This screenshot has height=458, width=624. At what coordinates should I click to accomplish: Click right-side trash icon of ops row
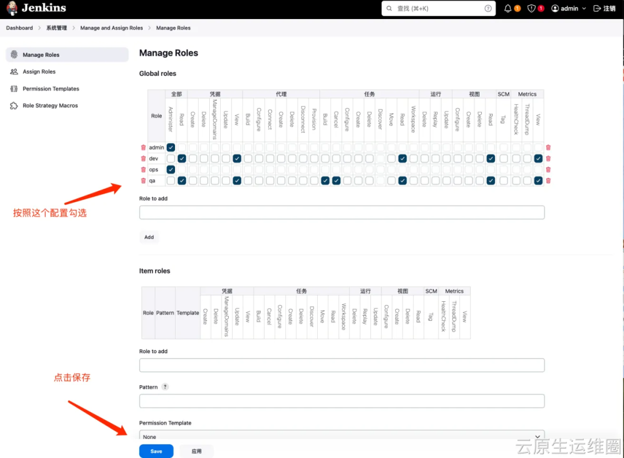point(548,169)
